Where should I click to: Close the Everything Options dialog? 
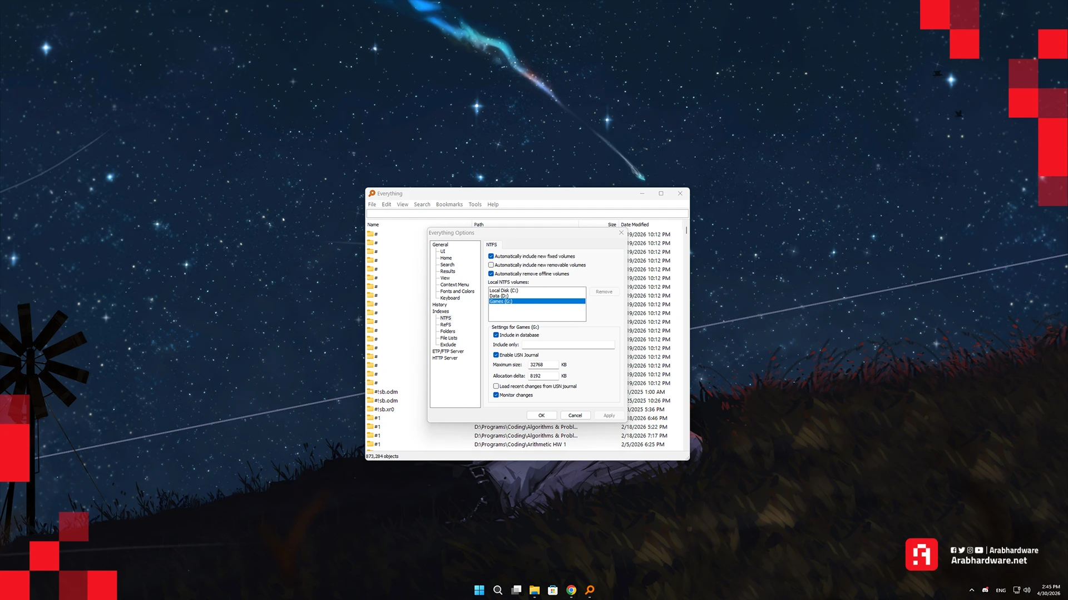(621, 233)
